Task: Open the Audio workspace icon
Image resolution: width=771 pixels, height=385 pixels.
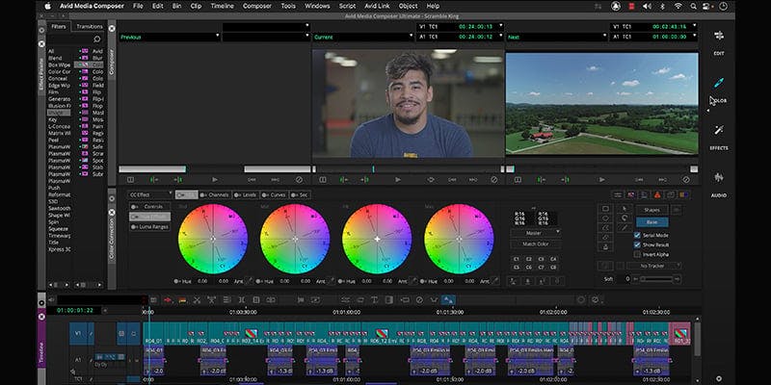Action: tap(719, 178)
